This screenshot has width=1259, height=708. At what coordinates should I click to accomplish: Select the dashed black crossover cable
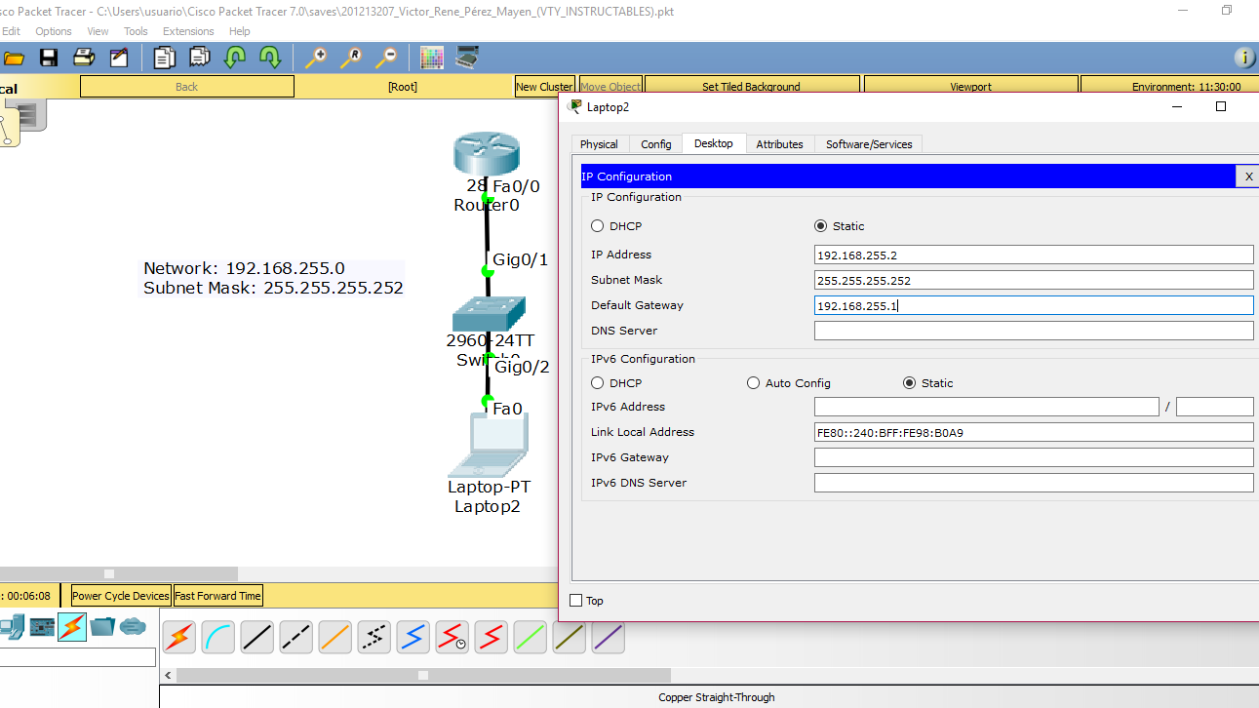[x=296, y=637]
